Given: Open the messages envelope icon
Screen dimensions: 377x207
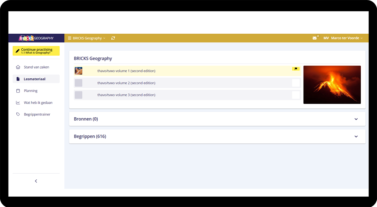Looking at the screenshot, I should (314, 38).
